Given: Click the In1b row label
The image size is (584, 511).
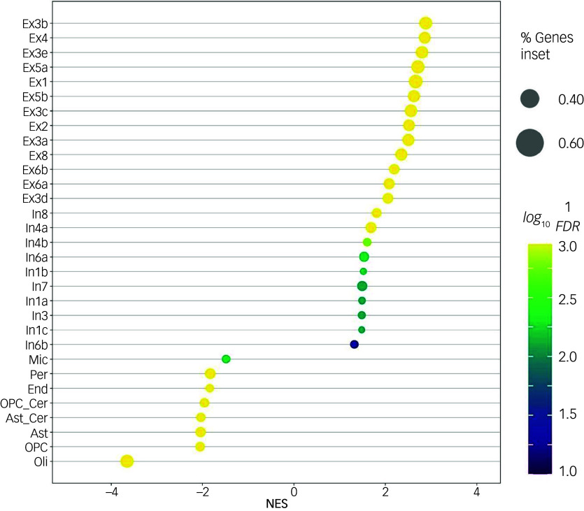Looking at the screenshot, I should click(x=36, y=272).
